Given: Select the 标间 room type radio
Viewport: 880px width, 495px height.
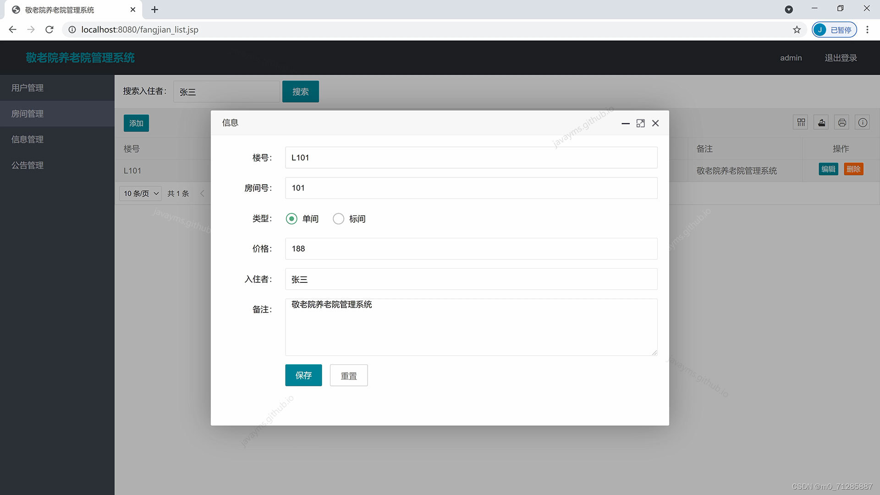Looking at the screenshot, I should point(338,219).
